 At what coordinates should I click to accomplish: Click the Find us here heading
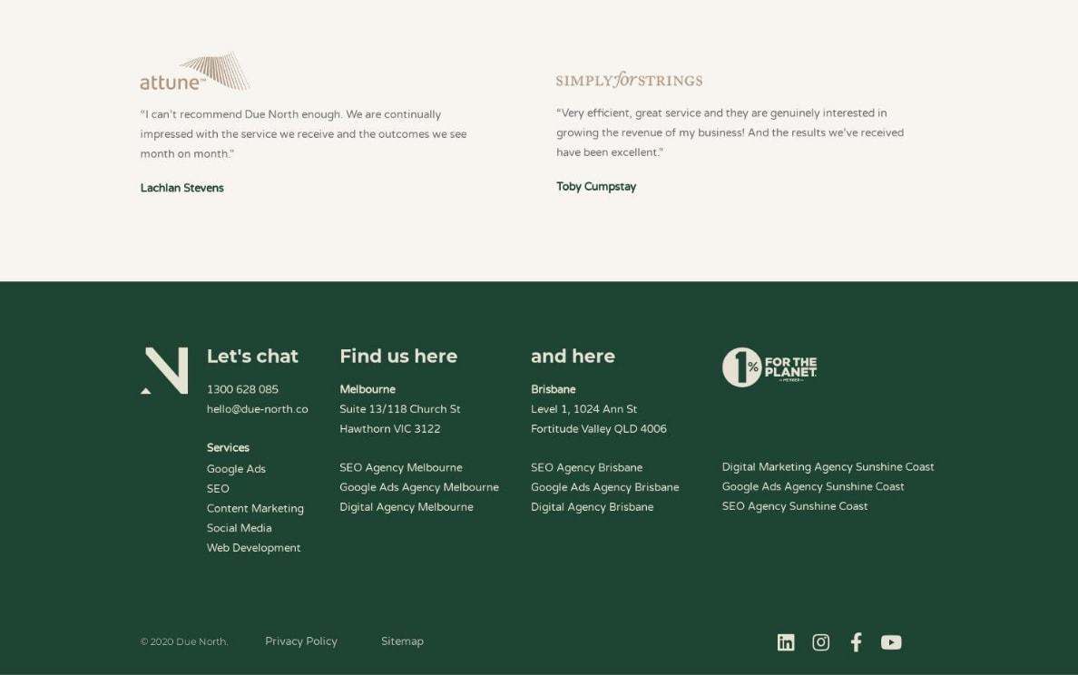pos(398,356)
